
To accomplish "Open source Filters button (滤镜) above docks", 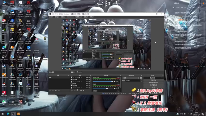I will (x=79, y=72).
